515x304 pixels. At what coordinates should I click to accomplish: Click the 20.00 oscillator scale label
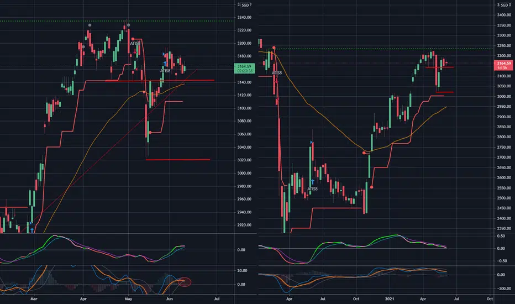coord(242,271)
